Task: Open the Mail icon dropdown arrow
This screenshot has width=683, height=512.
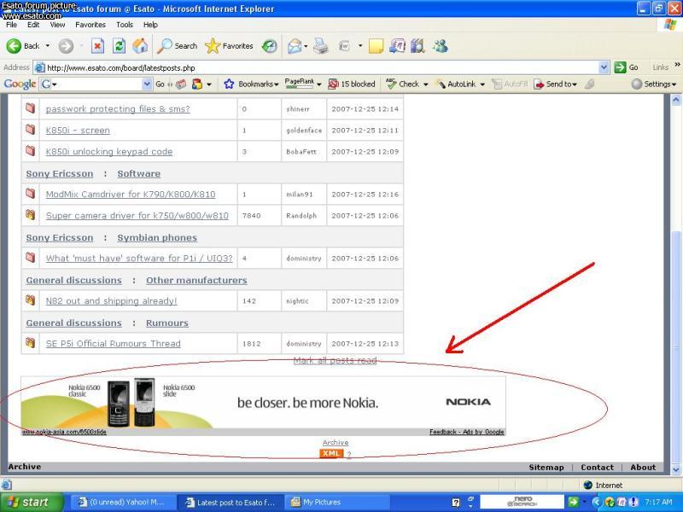Action: pyautogui.click(x=306, y=46)
